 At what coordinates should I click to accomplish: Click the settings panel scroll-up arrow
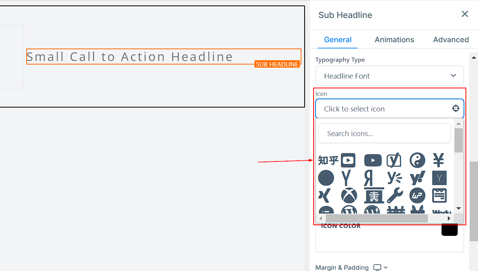point(474,57)
